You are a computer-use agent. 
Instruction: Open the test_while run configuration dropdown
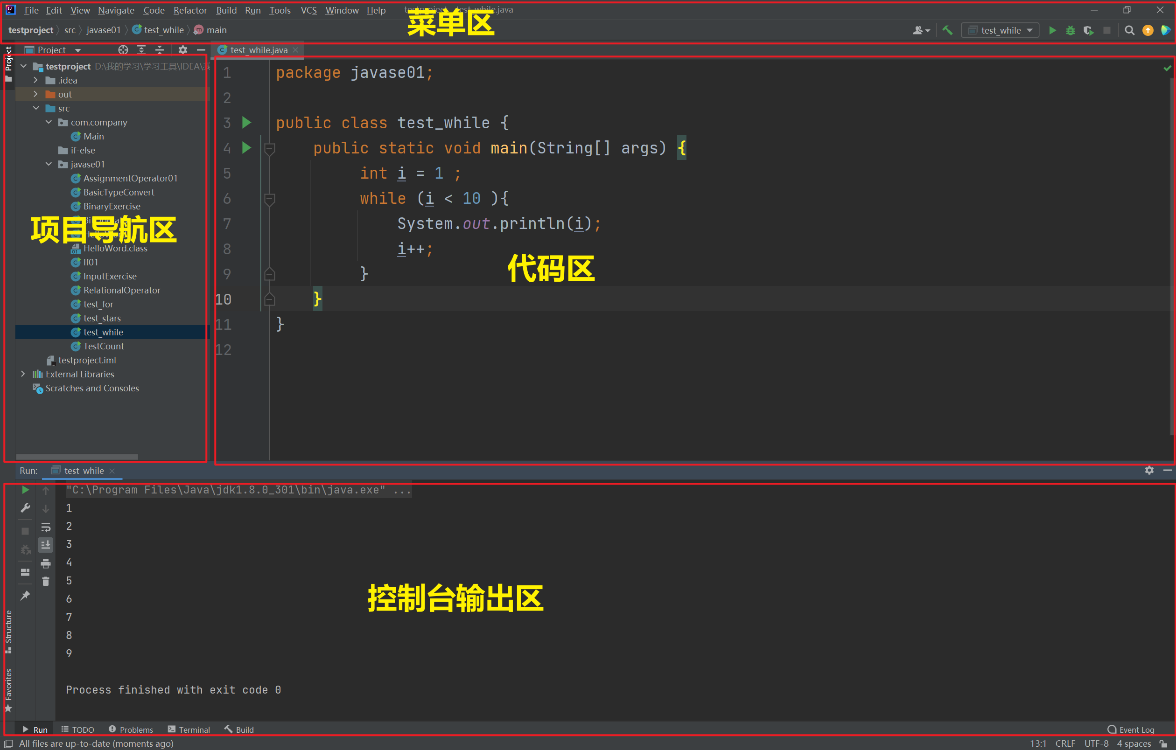[x=1000, y=30]
